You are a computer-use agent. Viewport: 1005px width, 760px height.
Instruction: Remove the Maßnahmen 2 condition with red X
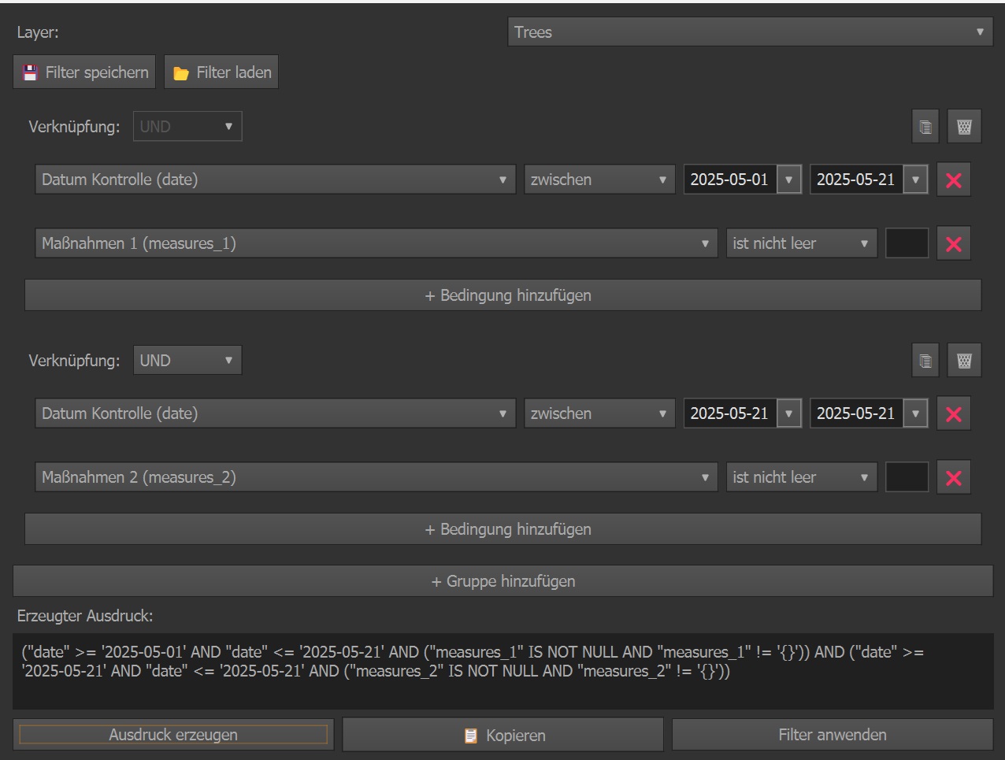953,476
